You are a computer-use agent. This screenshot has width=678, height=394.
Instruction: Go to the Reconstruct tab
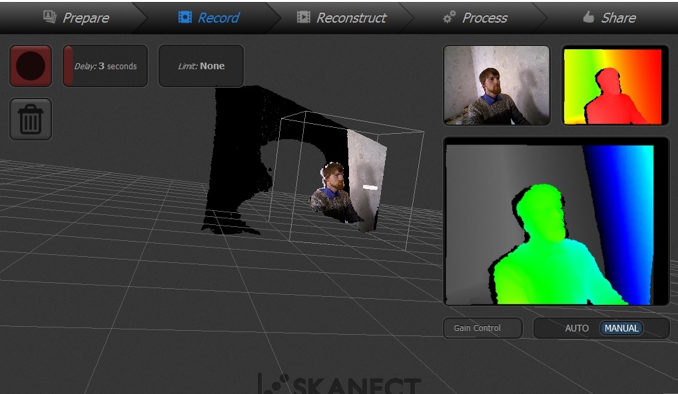(x=342, y=18)
